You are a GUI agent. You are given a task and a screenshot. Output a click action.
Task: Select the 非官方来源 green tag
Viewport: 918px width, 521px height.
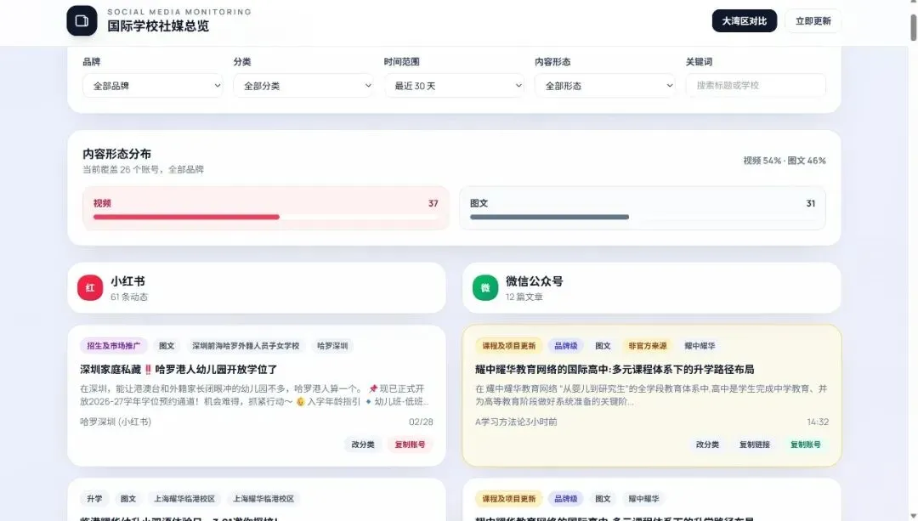[650, 345]
